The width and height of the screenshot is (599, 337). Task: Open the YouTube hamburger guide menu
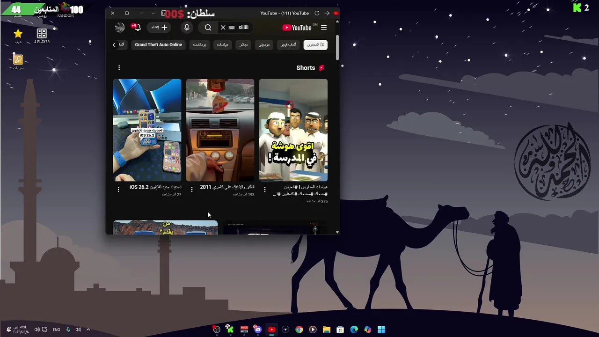[x=324, y=28]
